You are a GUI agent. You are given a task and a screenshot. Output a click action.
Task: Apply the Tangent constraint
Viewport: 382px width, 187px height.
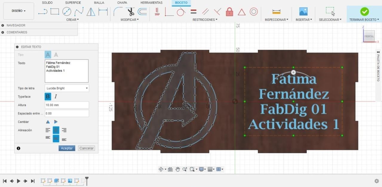point(181,12)
